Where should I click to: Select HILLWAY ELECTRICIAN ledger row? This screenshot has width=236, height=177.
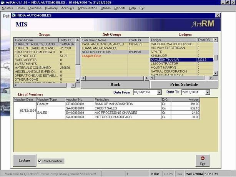point(182,48)
